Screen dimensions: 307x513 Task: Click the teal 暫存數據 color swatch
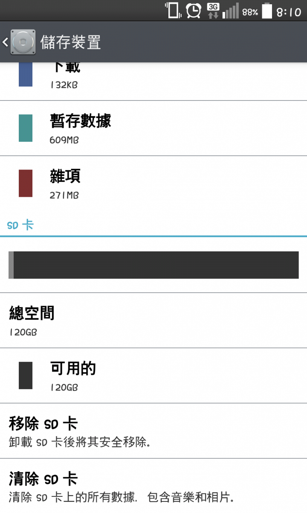26,128
